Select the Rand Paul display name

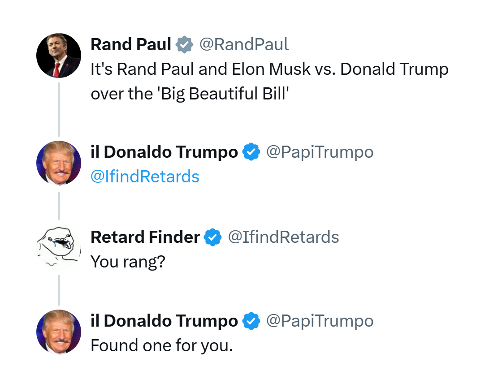click(x=131, y=44)
